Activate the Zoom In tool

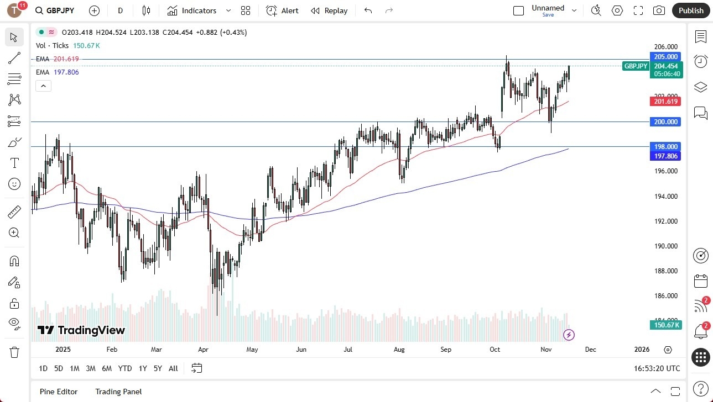tap(14, 232)
